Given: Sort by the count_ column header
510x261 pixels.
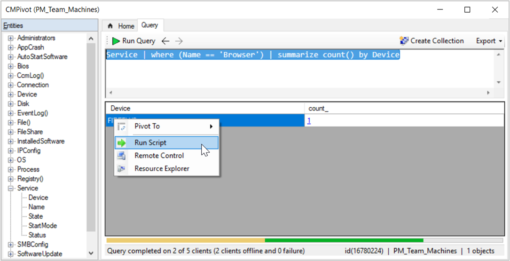Looking at the screenshot, I should (404, 108).
